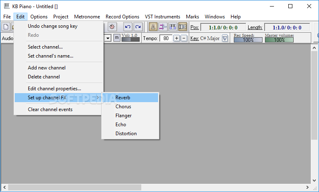Select Echo channel effect
The height and width of the screenshot is (192, 319).
(130, 125)
